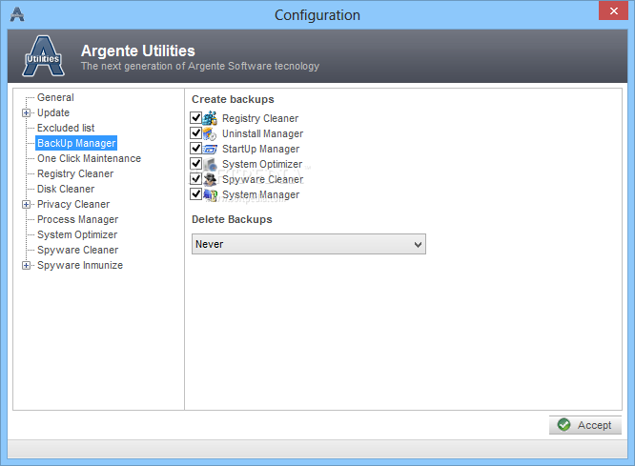Click the title bar Argente app icon
This screenshot has width=635, height=466.
click(17, 14)
